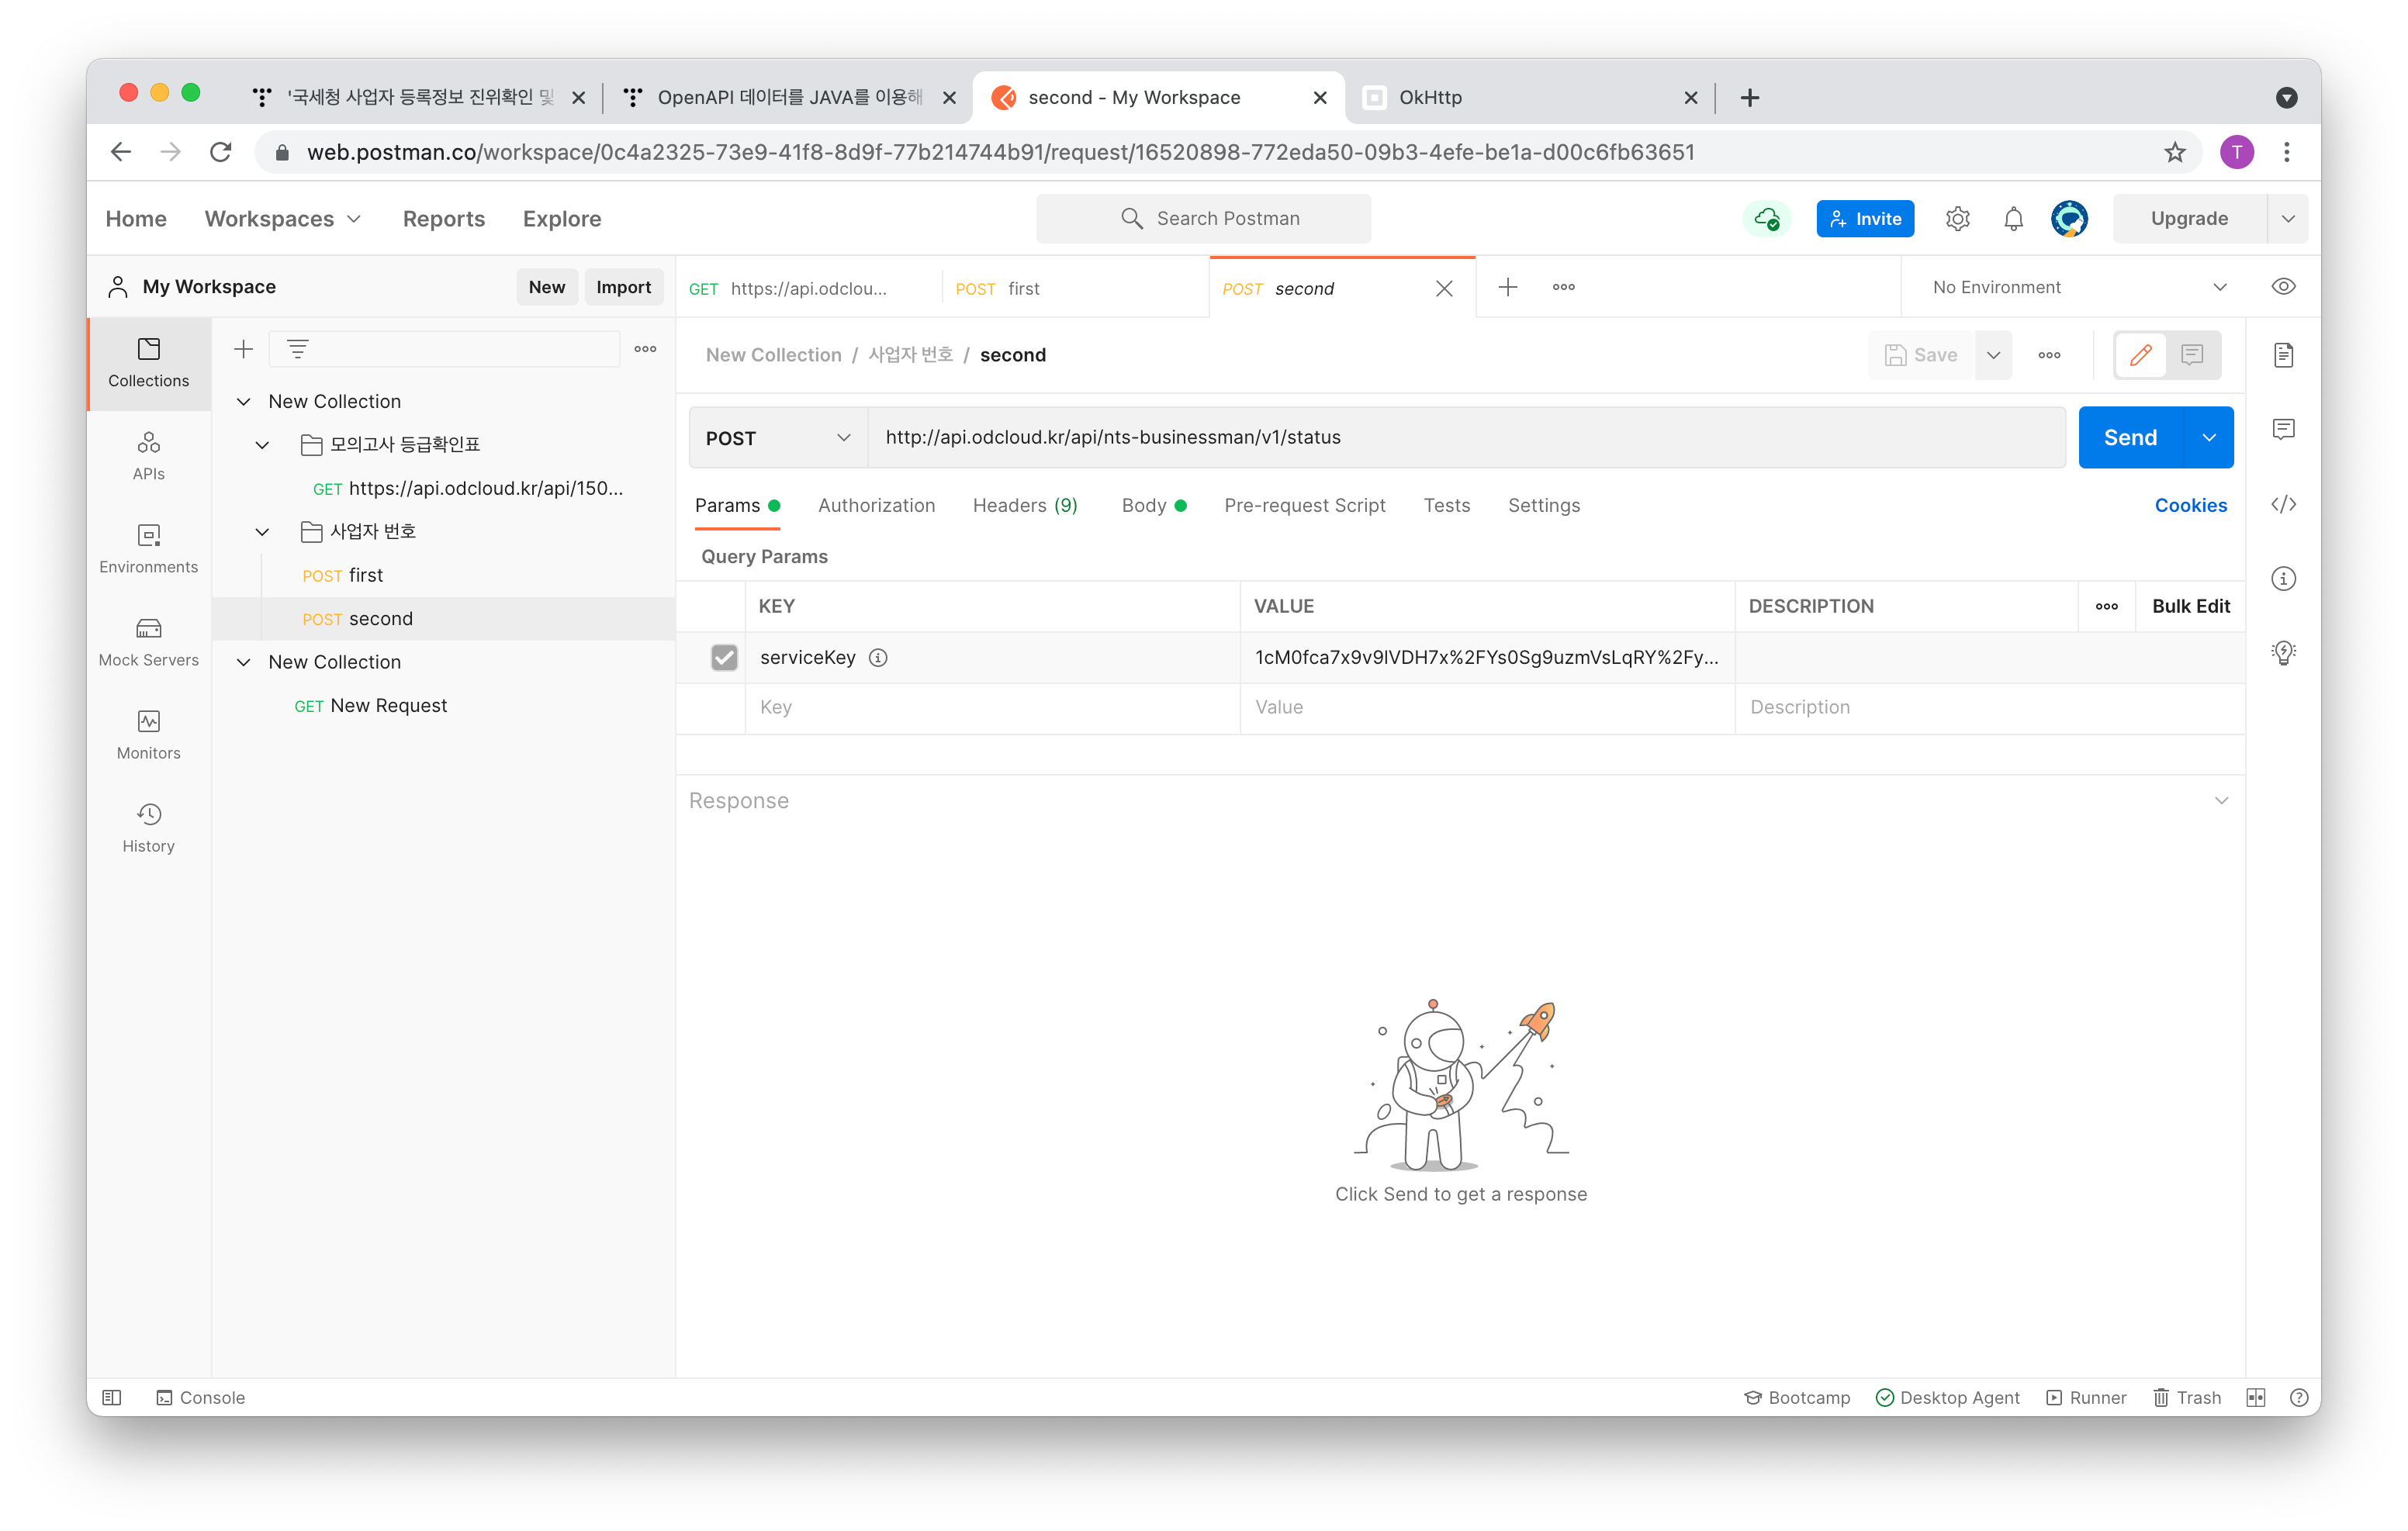Open the settings gear icon
The image size is (2408, 1531).
point(1957,218)
